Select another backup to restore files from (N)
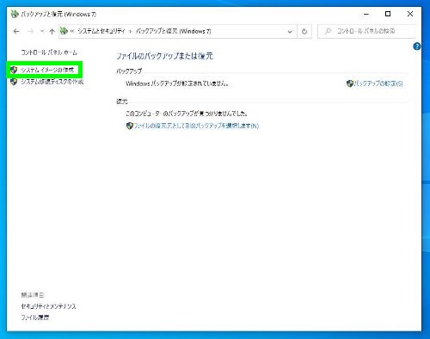The image size is (430, 339). coord(196,126)
